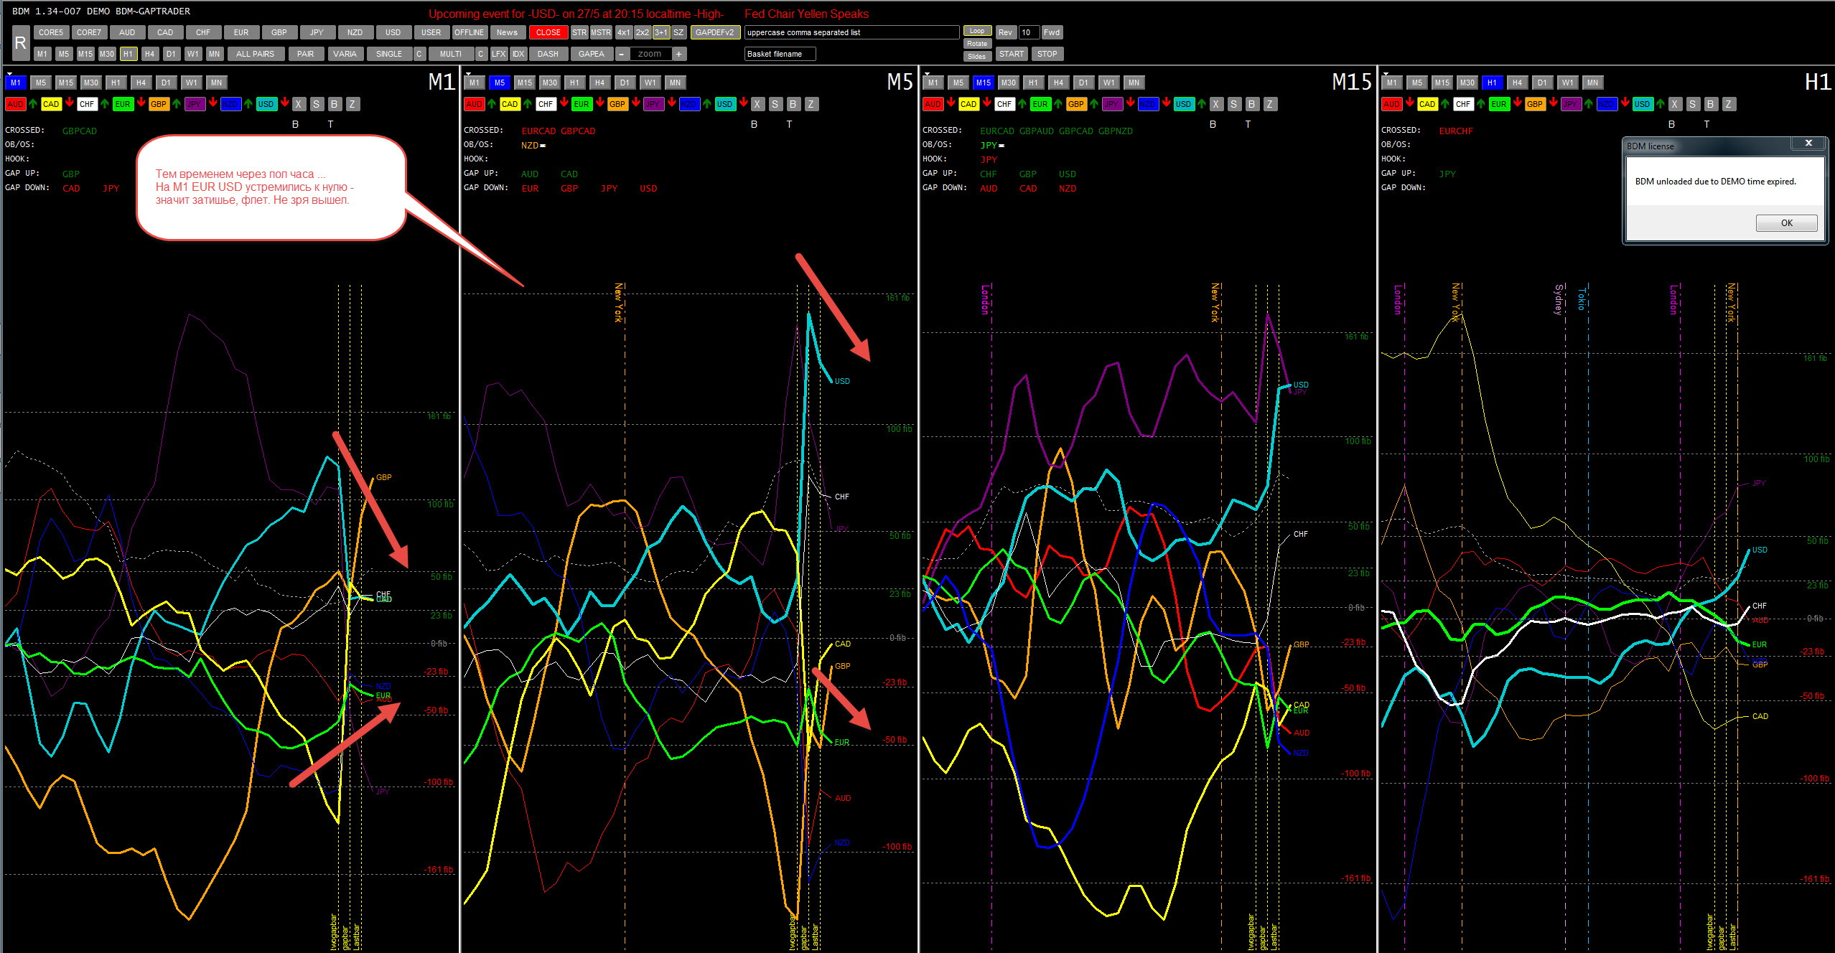Click the C button right of MULTI
The height and width of the screenshot is (953, 1835).
coord(481,54)
